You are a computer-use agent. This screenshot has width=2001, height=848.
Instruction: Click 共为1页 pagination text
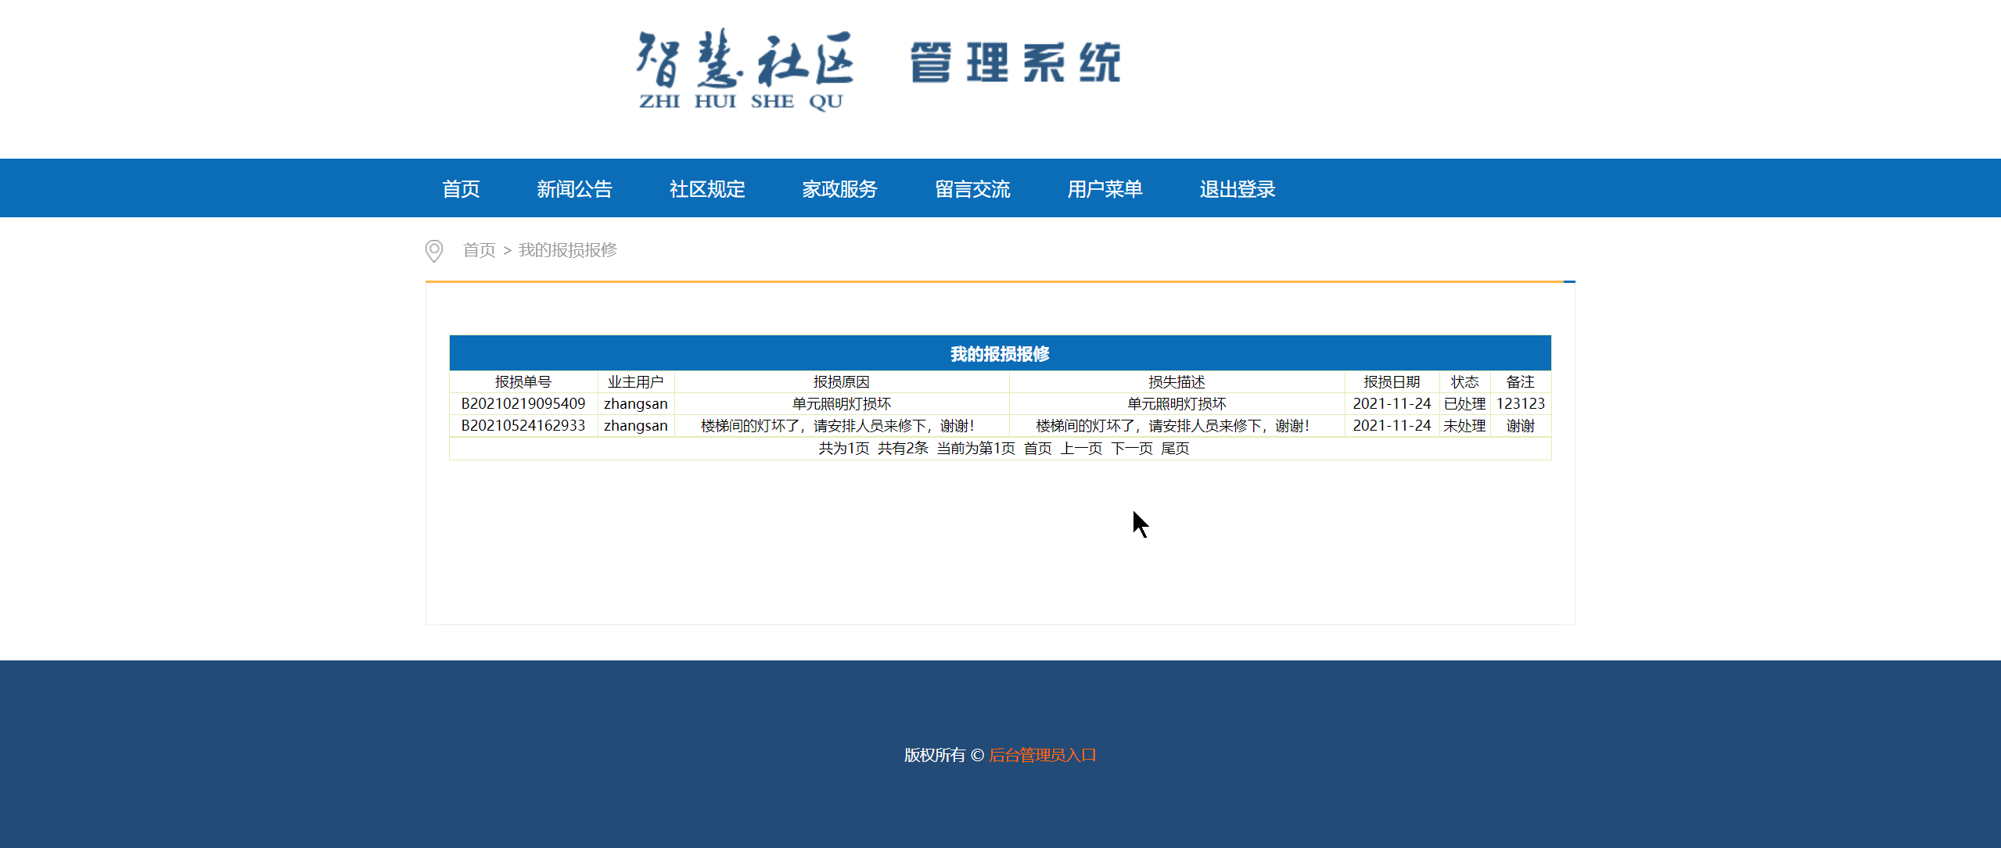coord(844,449)
